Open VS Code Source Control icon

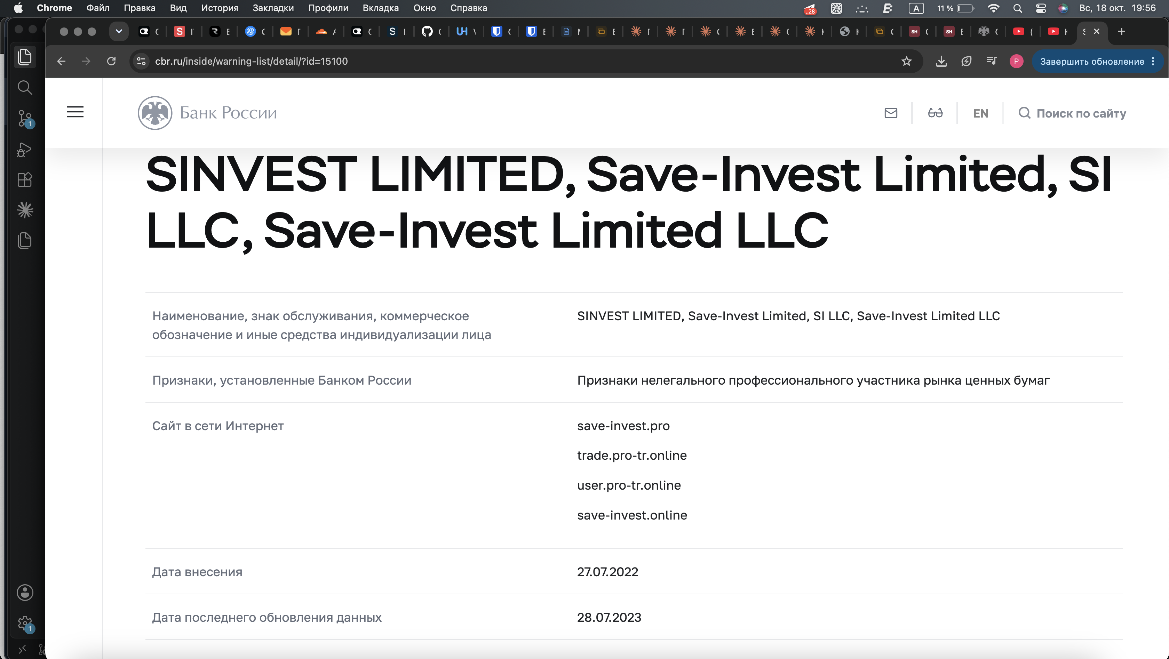[x=24, y=118]
